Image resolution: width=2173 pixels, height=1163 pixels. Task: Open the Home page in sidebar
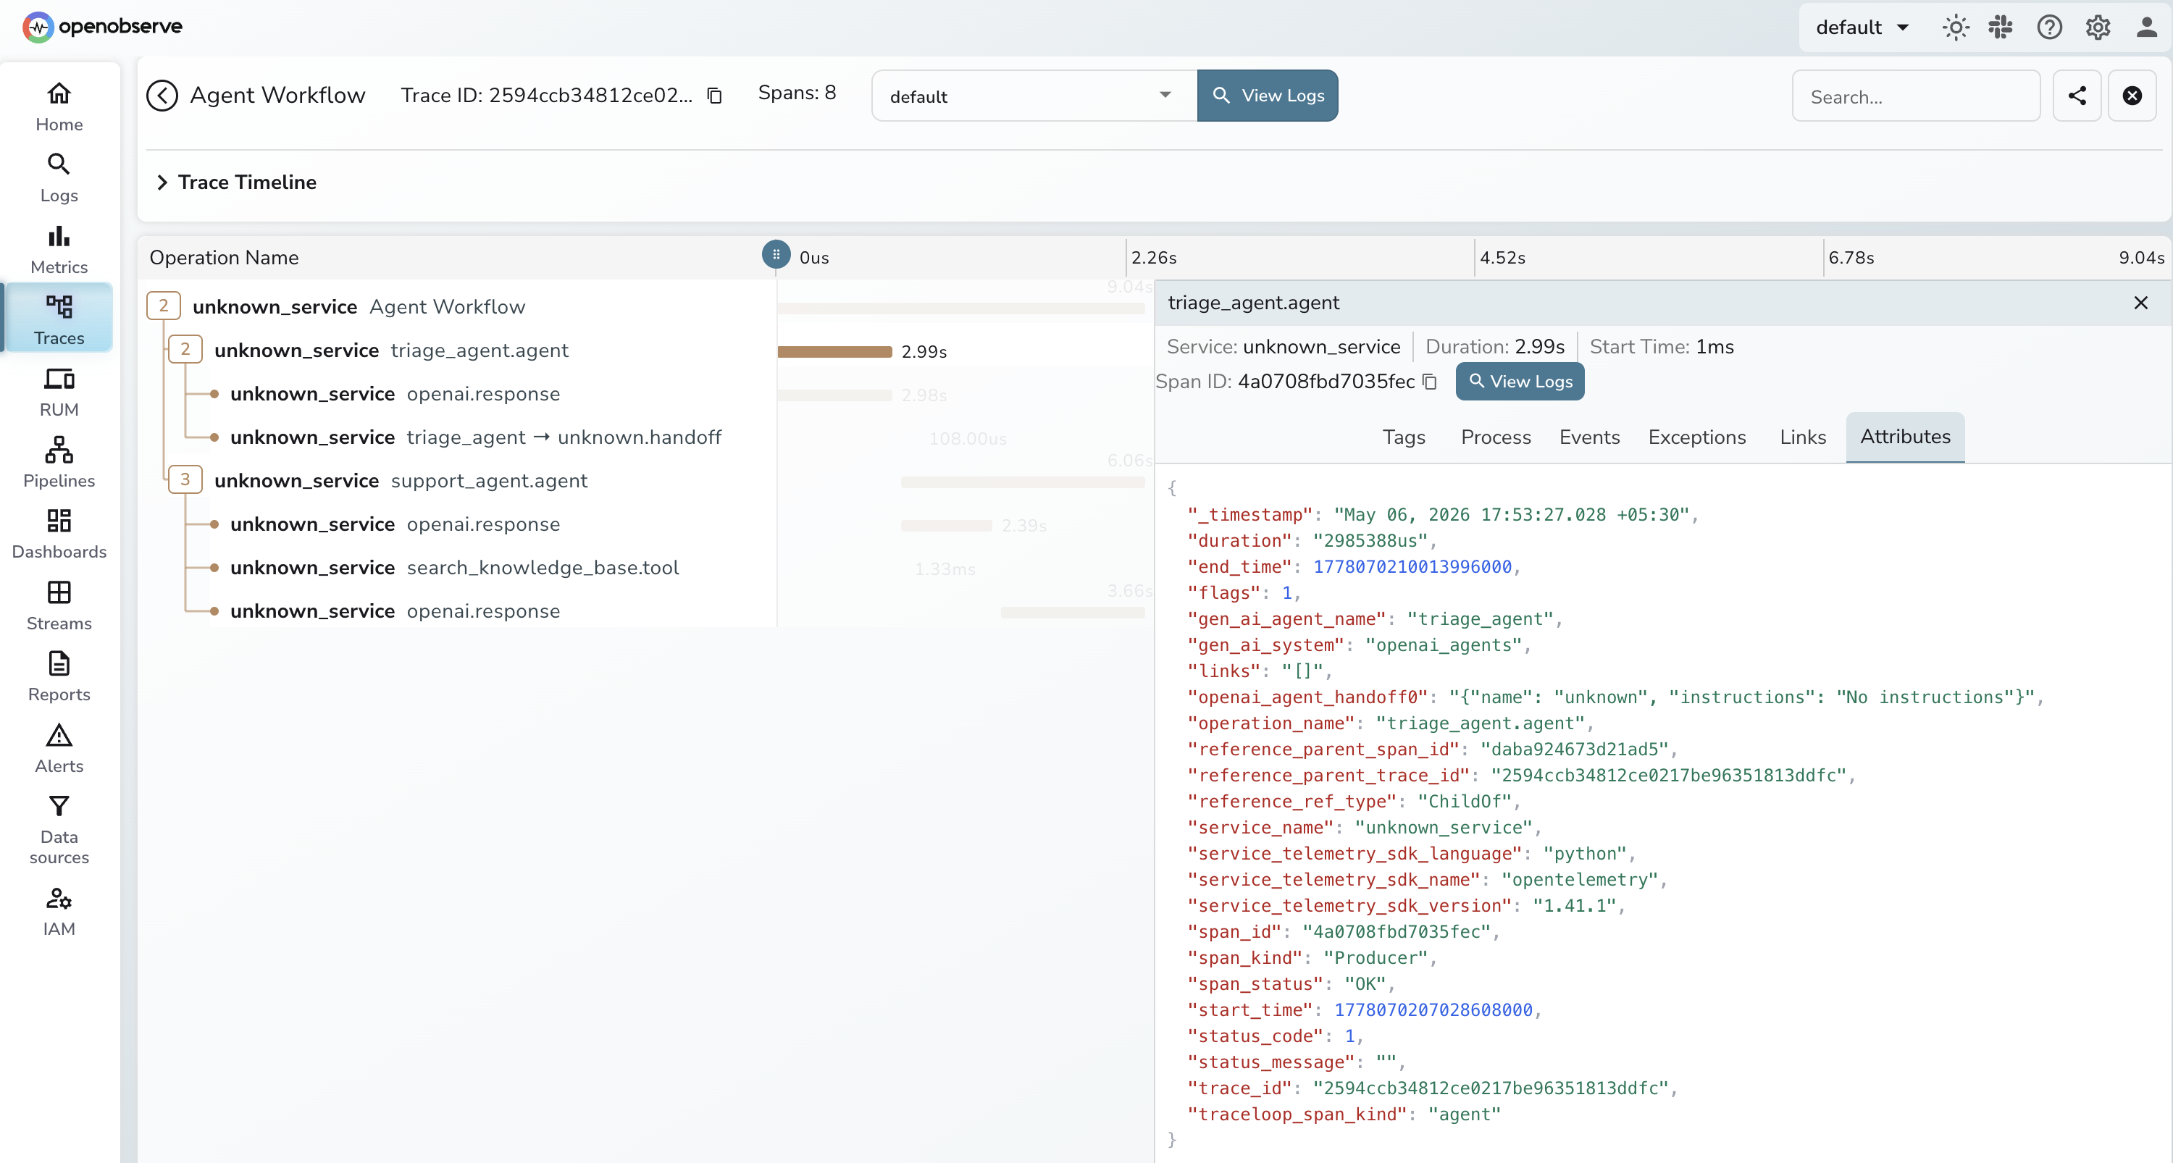click(x=59, y=106)
